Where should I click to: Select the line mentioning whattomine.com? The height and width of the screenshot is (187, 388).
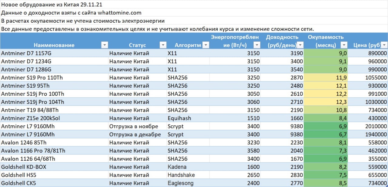click(x=71, y=13)
